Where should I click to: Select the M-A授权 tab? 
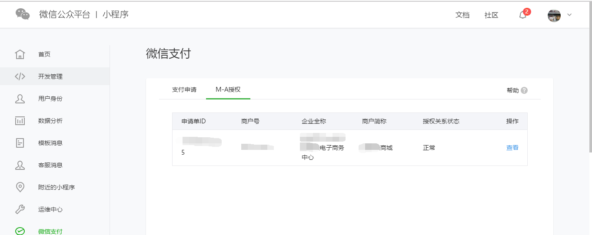pos(228,89)
